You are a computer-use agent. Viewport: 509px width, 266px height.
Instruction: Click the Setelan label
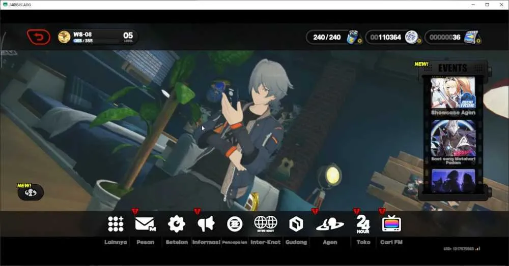point(177,242)
